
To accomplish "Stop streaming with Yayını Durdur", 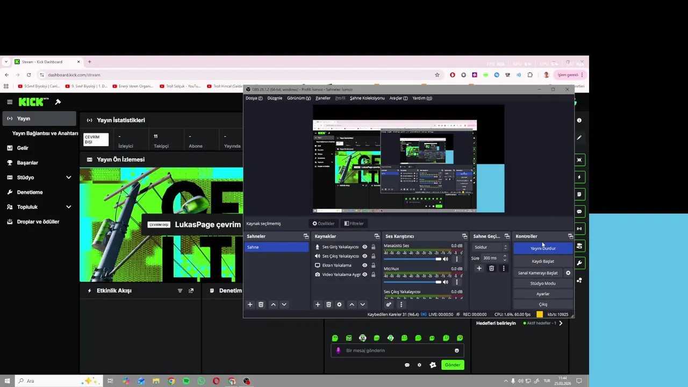I will [543, 248].
